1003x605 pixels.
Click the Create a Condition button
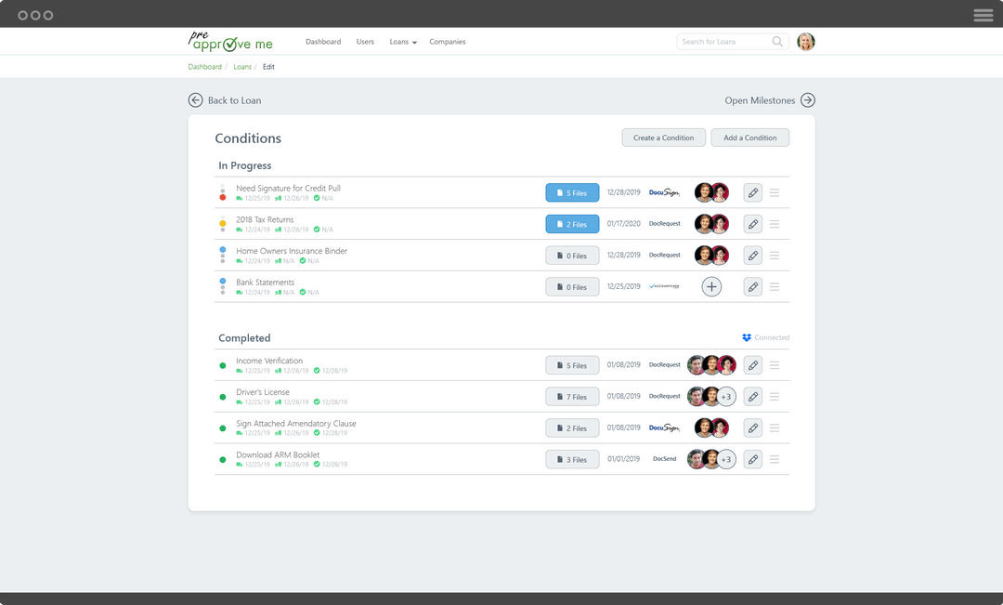click(x=663, y=137)
